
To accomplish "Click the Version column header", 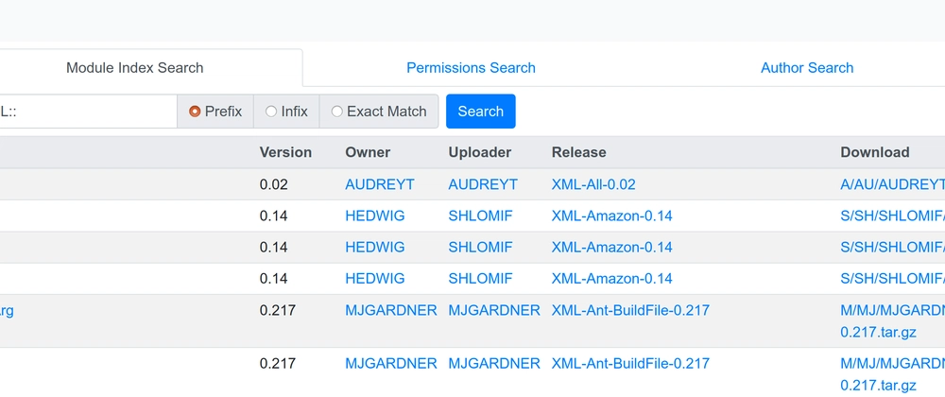I will 285,152.
